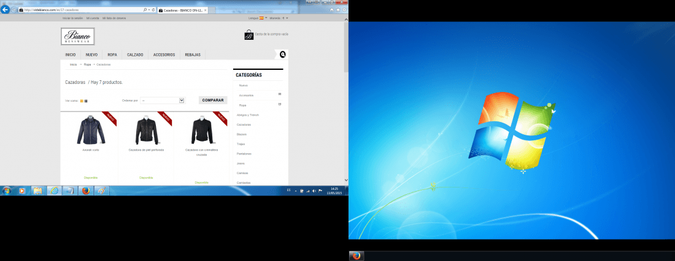The height and width of the screenshot is (261, 675).
Task: Open the site search magnifier icon
Action: point(283,54)
